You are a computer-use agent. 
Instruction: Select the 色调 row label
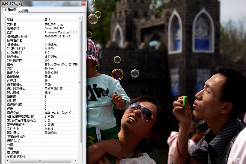[10, 109]
